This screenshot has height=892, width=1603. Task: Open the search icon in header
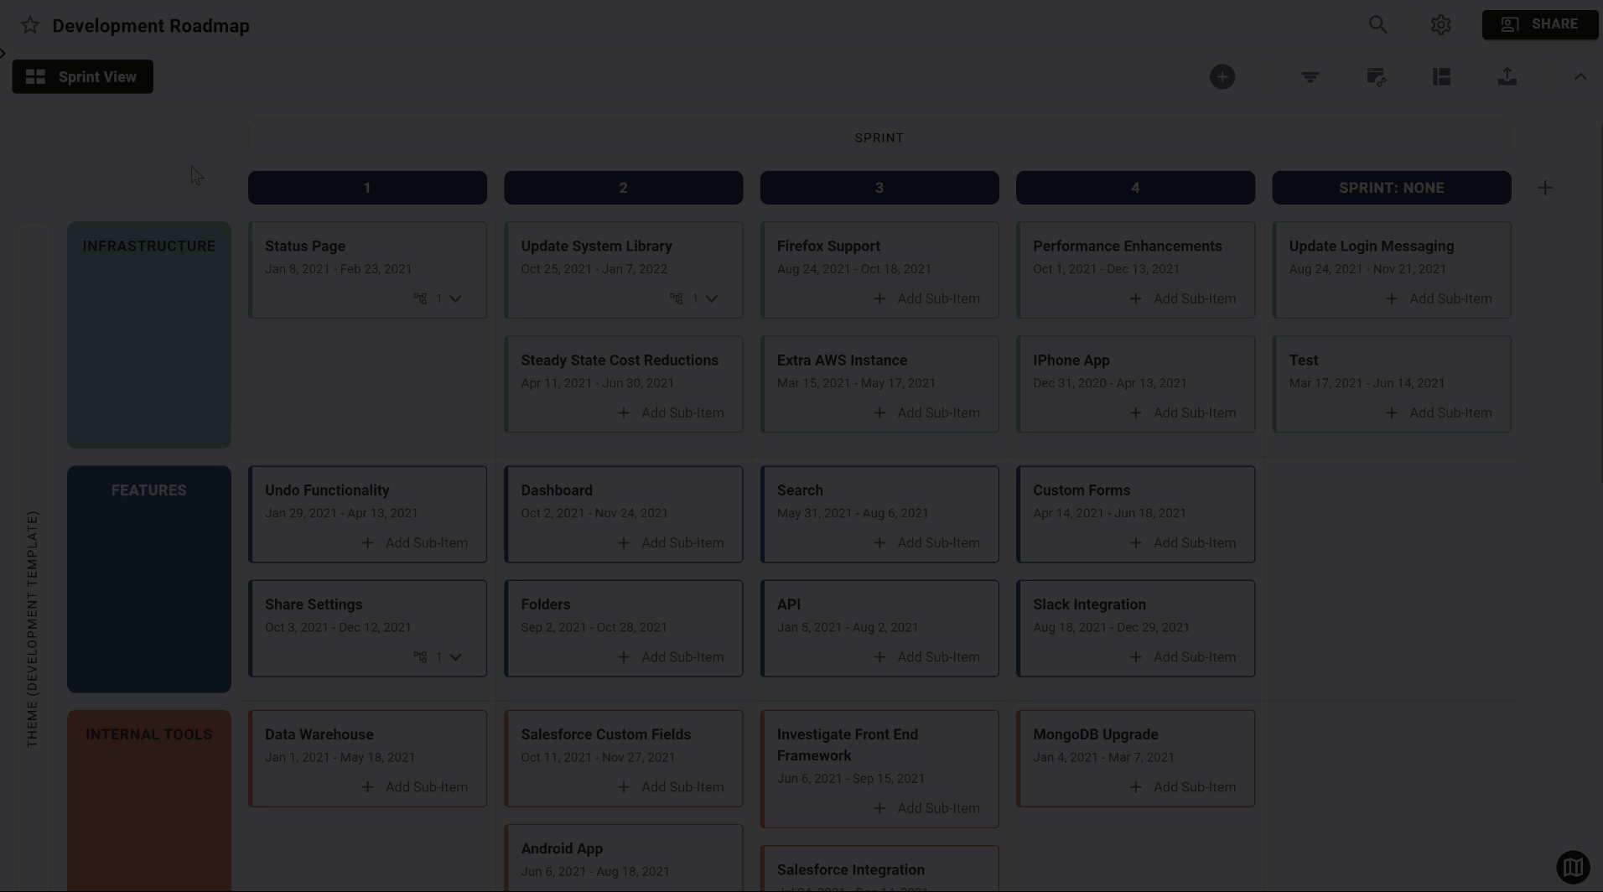1377,25
